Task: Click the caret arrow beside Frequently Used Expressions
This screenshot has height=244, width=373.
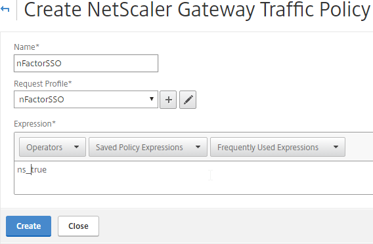Action: coord(336,147)
